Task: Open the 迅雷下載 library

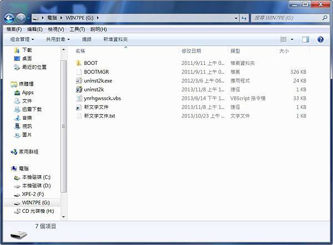Action: pos(32,109)
